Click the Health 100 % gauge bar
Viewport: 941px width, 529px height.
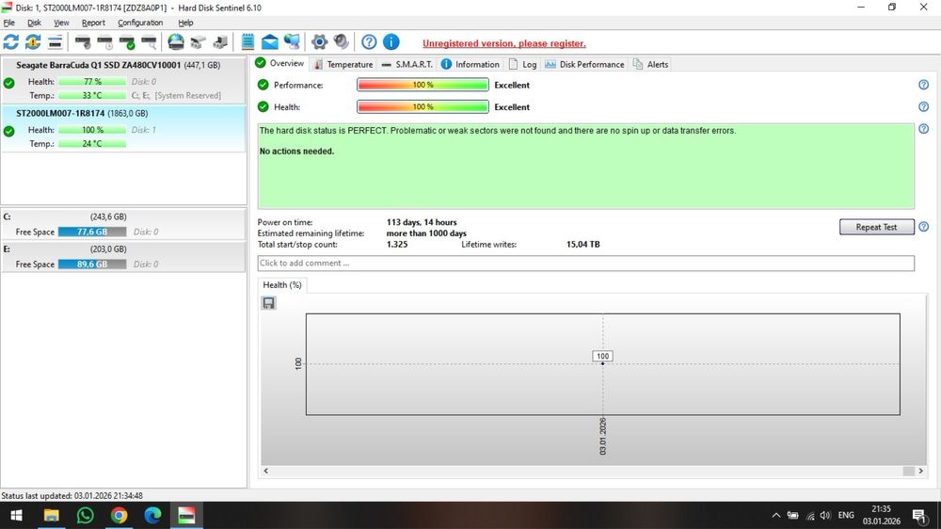pyautogui.click(x=423, y=107)
